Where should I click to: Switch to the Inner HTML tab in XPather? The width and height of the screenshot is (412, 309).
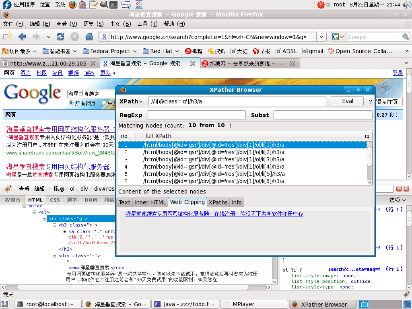click(x=150, y=202)
